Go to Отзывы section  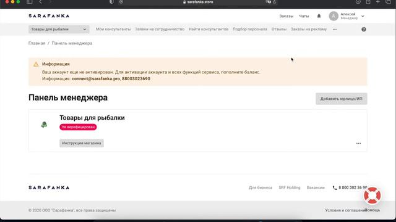pyautogui.click(x=279, y=29)
